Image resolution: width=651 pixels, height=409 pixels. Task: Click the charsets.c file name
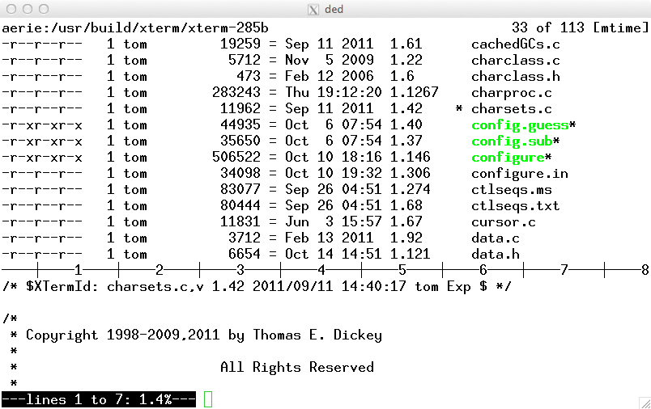point(511,109)
